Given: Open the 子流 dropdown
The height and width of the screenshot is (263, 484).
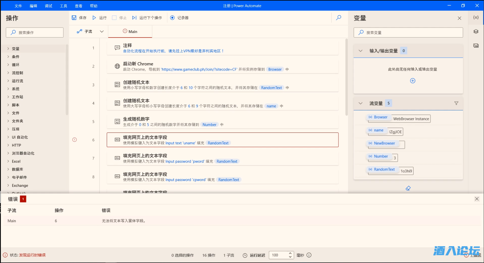Looking at the screenshot, I should (102, 31).
